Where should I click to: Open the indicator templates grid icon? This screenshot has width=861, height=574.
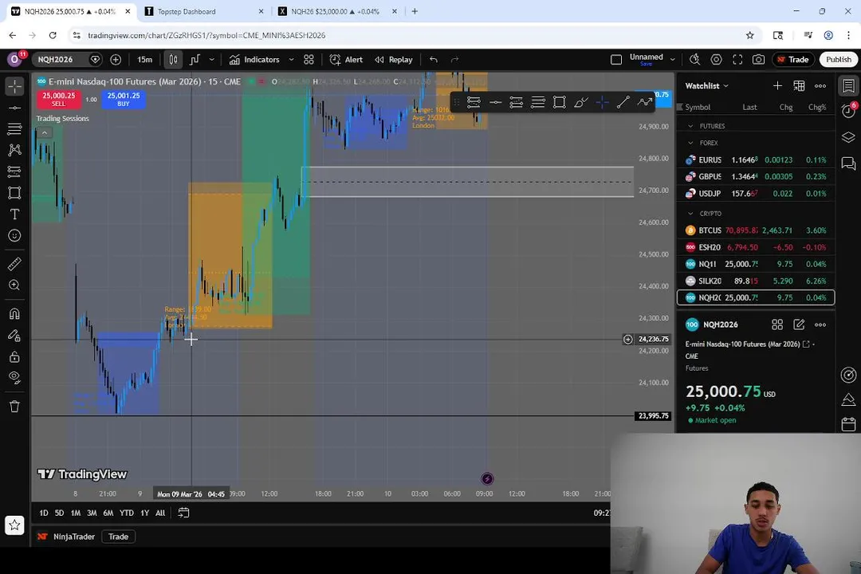pyautogui.click(x=309, y=59)
